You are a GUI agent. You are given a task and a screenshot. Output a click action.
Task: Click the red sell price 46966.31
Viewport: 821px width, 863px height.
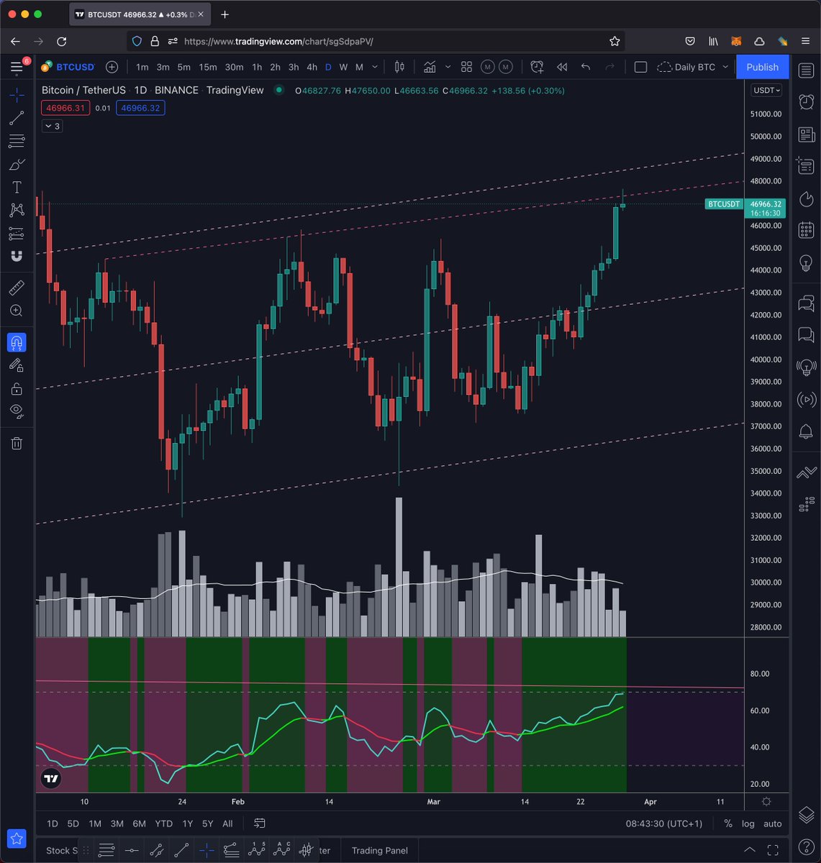click(65, 108)
